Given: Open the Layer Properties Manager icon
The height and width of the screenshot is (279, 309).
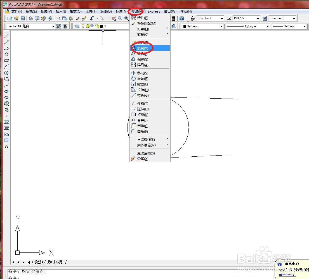Looking at the screenshot, I should 76,26.
